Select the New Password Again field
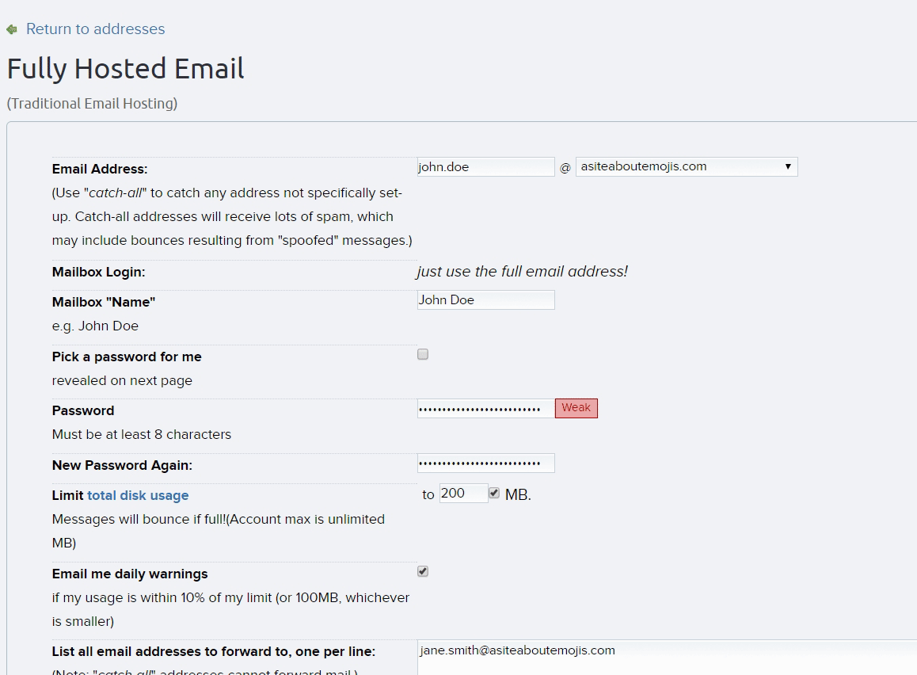Image resolution: width=917 pixels, height=675 pixels. point(485,463)
